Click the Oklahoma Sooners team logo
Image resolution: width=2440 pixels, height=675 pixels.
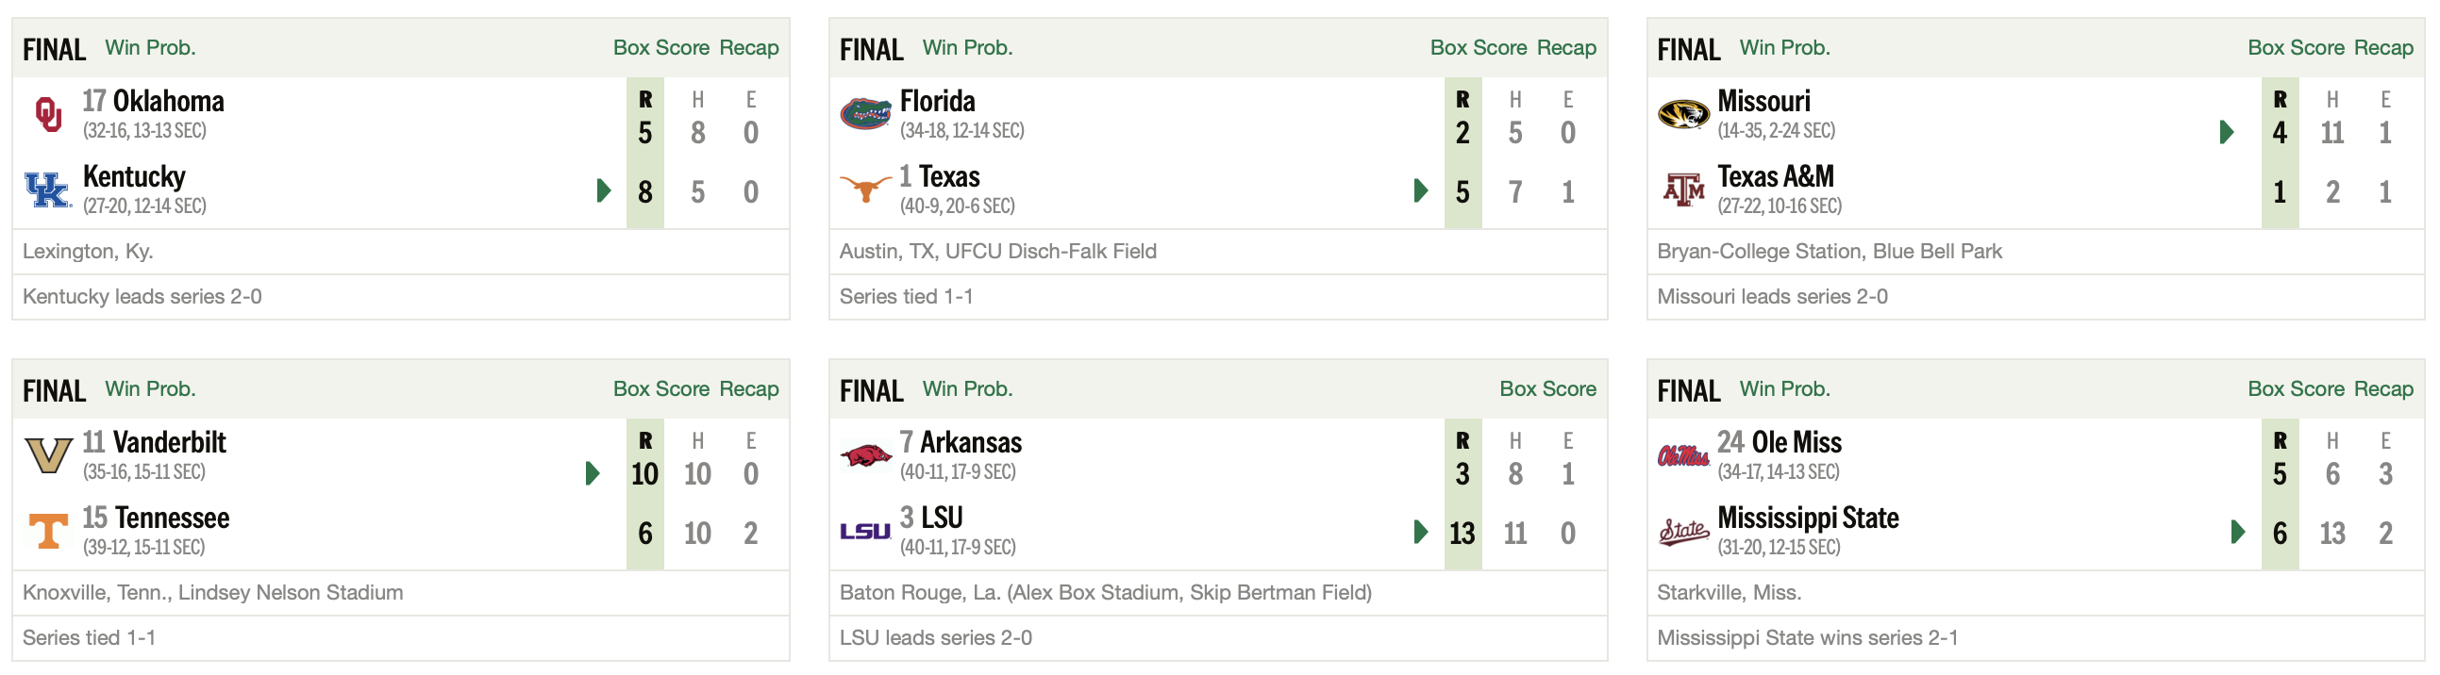tap(48, 115)
